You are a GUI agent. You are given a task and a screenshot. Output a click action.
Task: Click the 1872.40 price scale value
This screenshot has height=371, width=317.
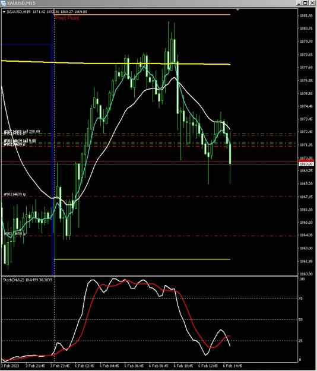click(x=306, y=132)
